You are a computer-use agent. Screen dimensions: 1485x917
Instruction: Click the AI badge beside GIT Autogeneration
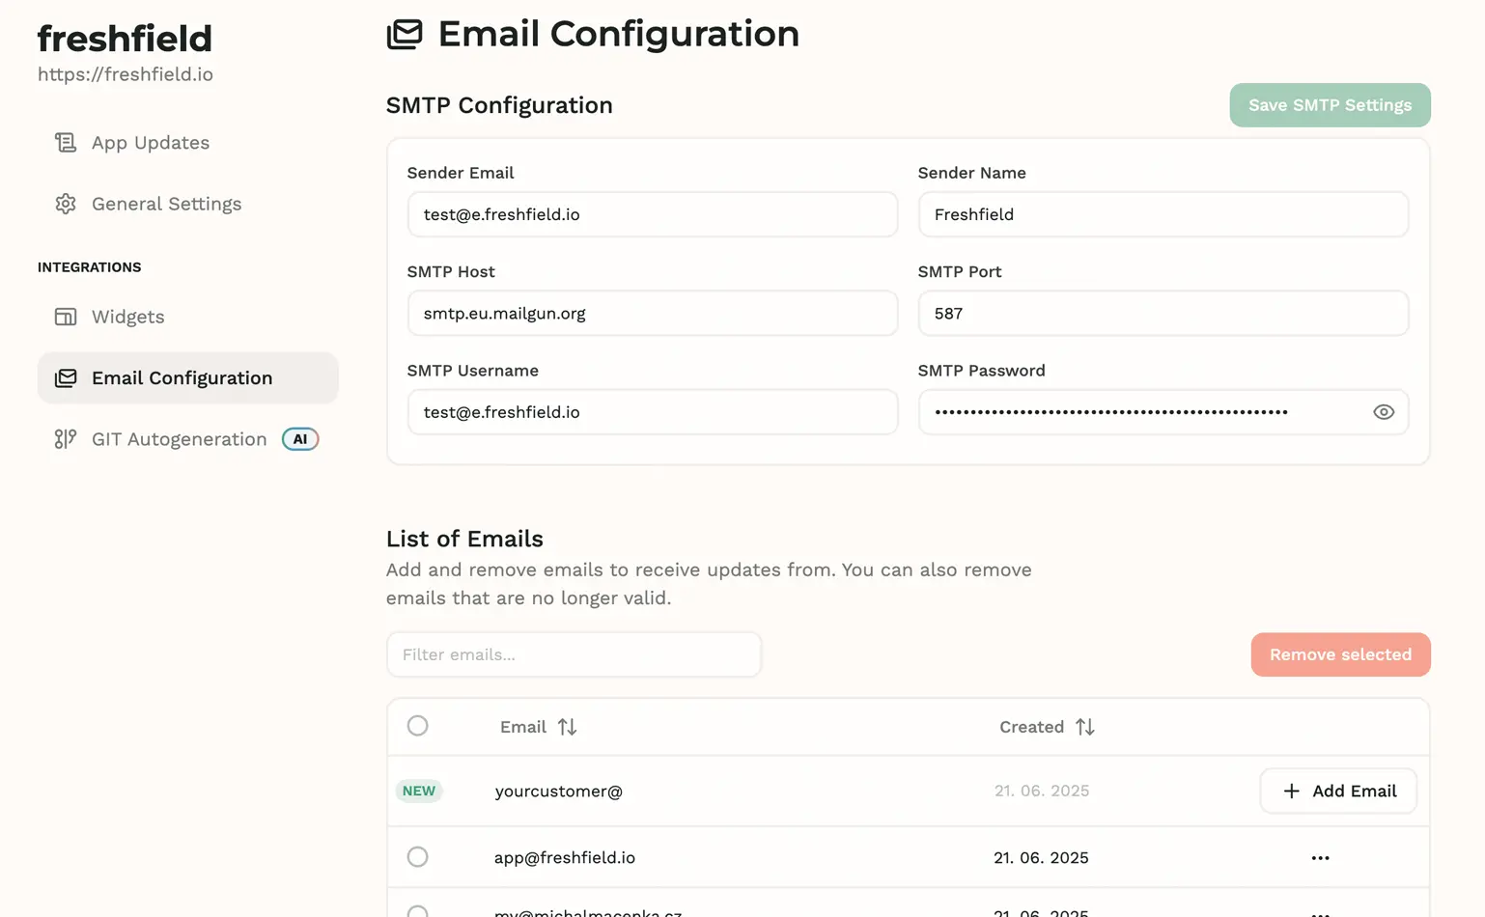(x=300, y=439)
